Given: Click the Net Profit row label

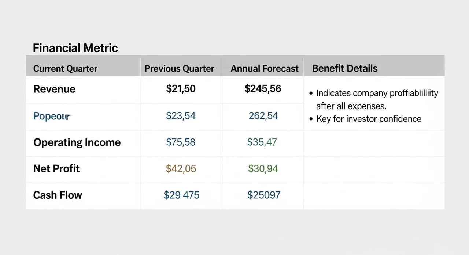Looking at the screenshot, I should click(56, 169).
